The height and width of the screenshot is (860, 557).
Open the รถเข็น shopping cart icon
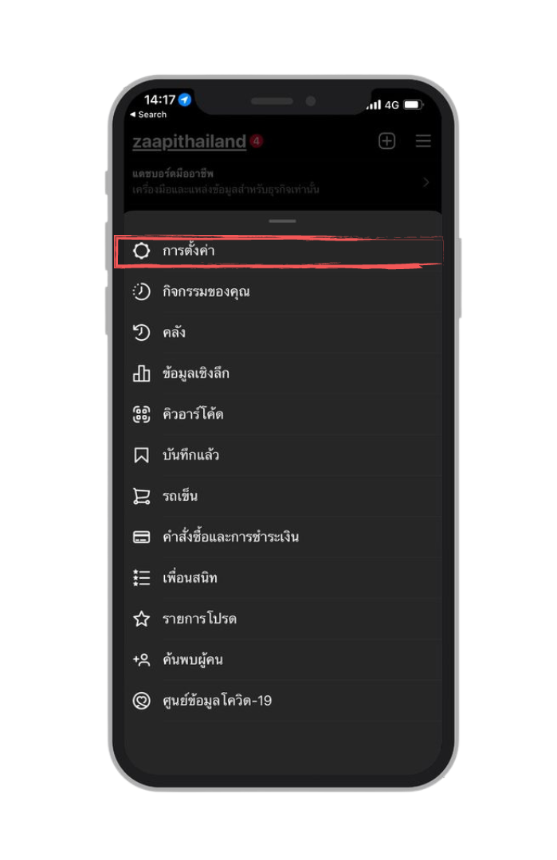coord(141,496)
